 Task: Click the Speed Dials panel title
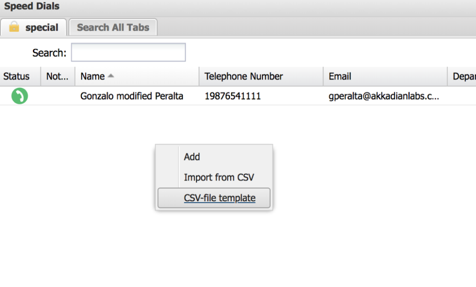[x=31, y=6]
